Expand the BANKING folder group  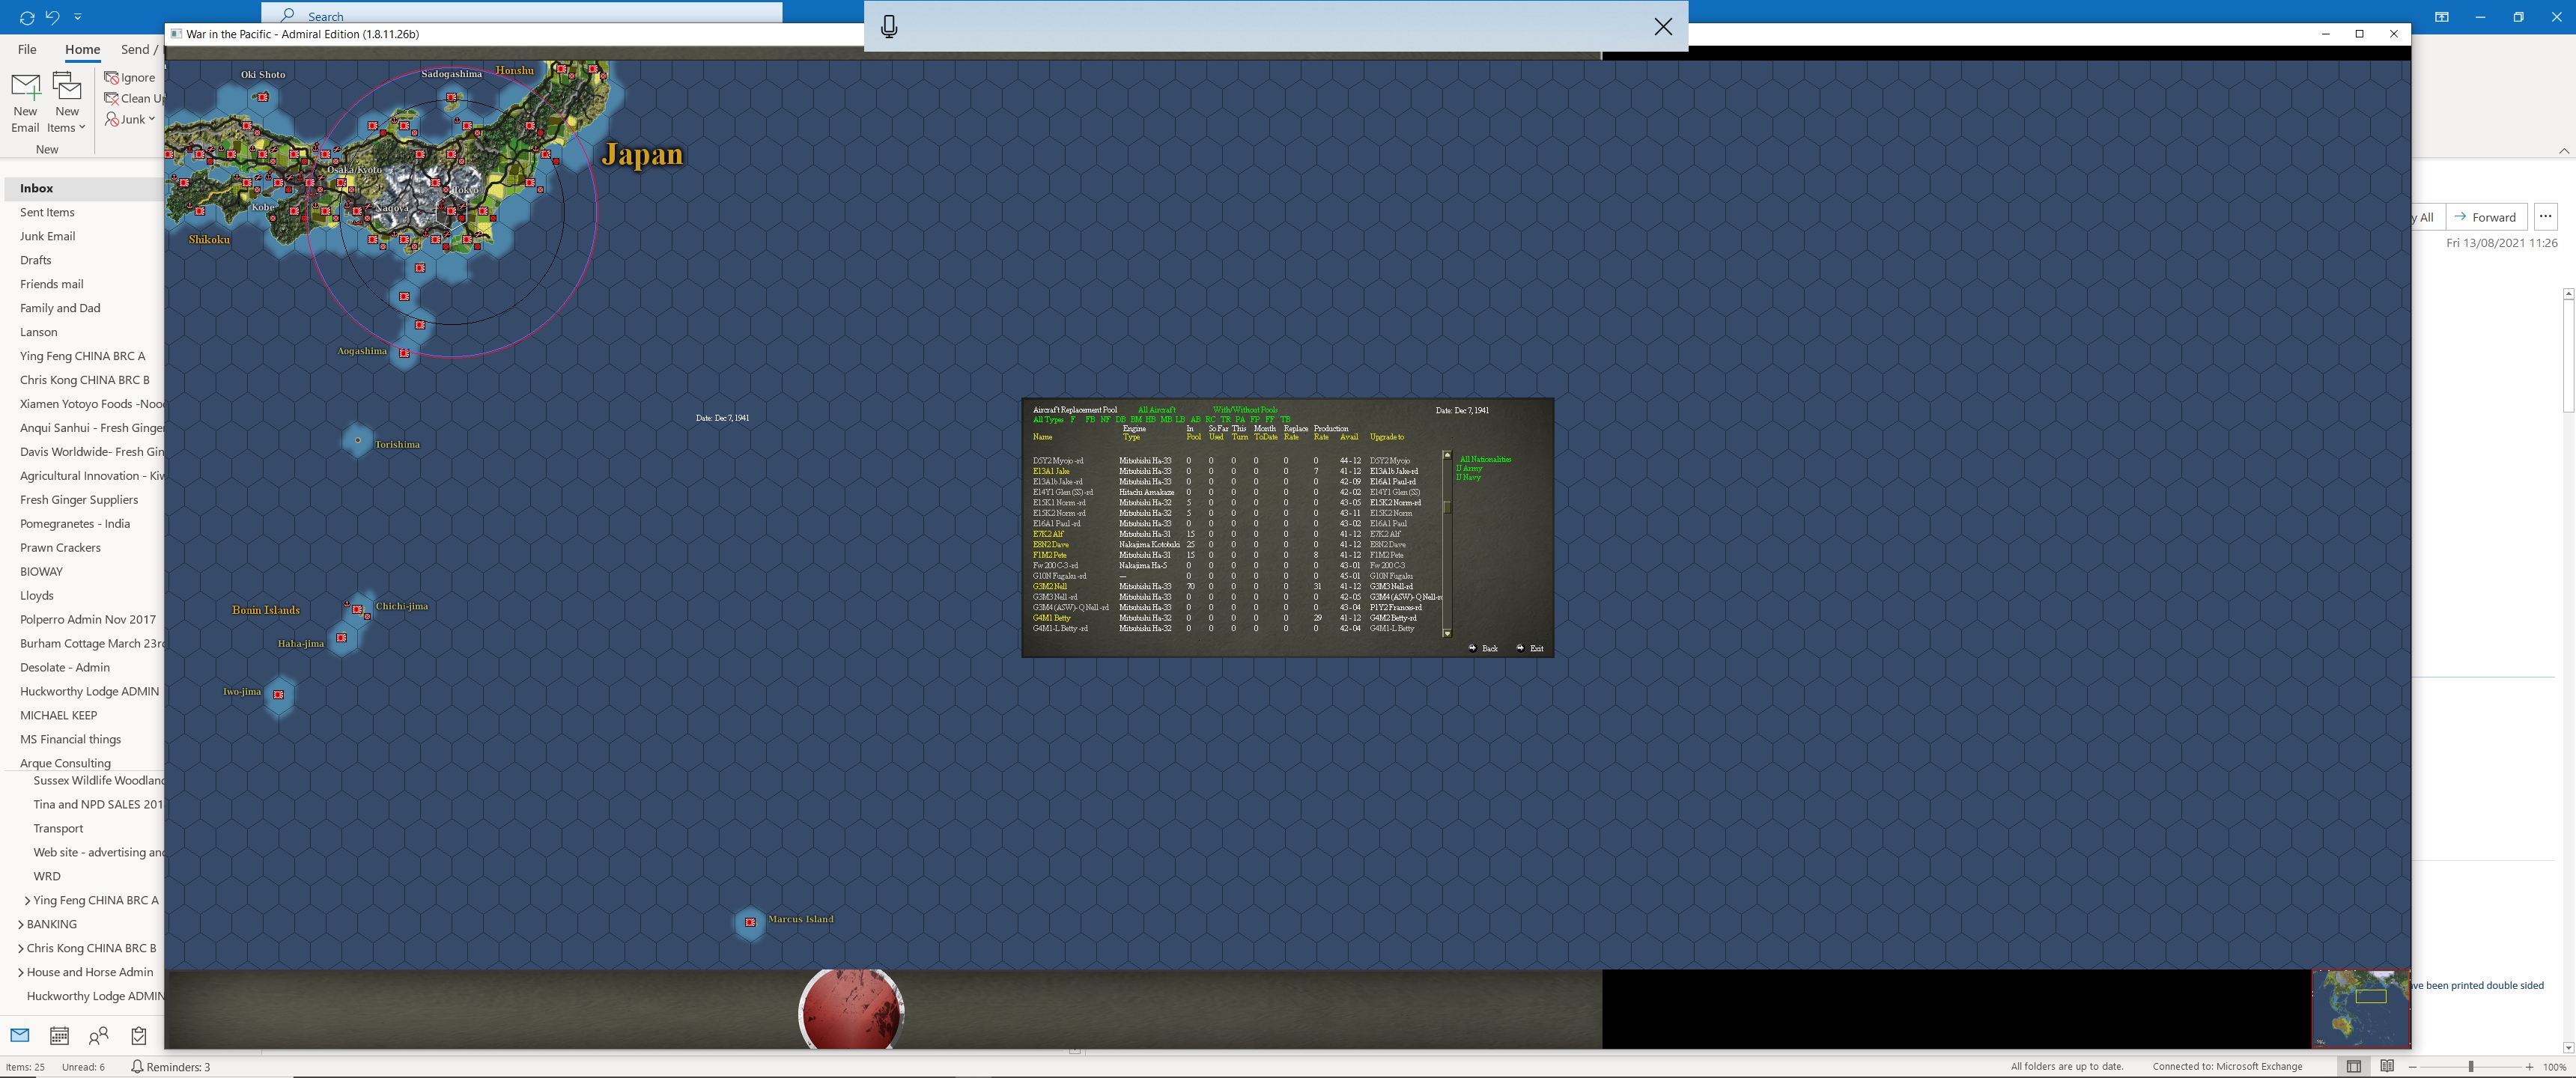point(22,924)
